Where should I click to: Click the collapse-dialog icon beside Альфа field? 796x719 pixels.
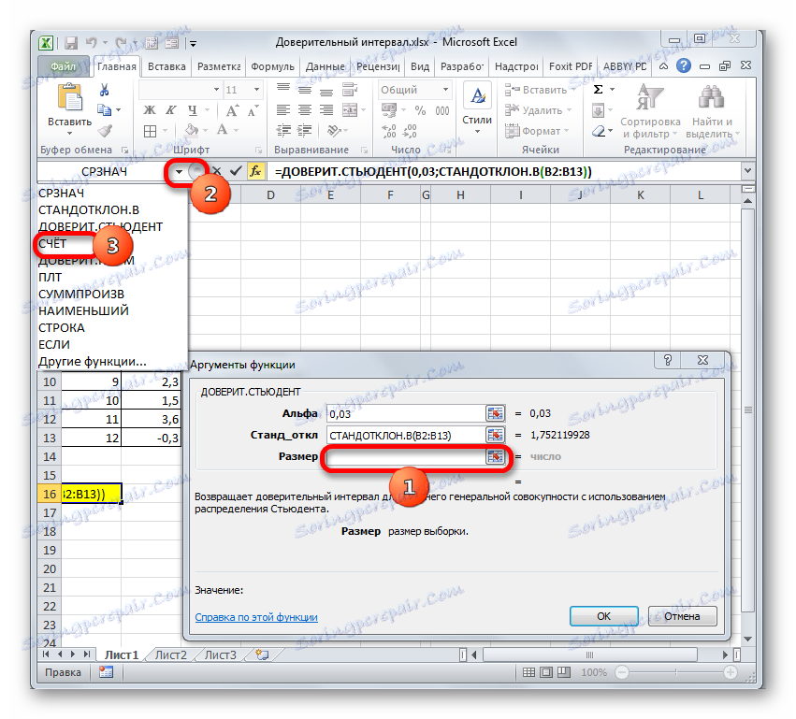[x=495, y=413]
